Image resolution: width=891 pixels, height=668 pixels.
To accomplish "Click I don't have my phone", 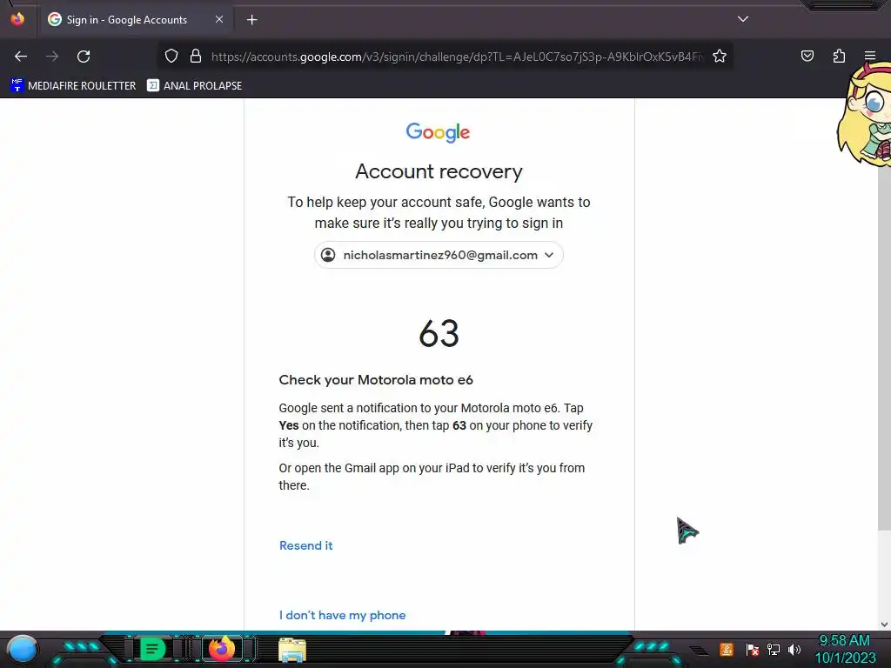I will click(x=342, y=615).
